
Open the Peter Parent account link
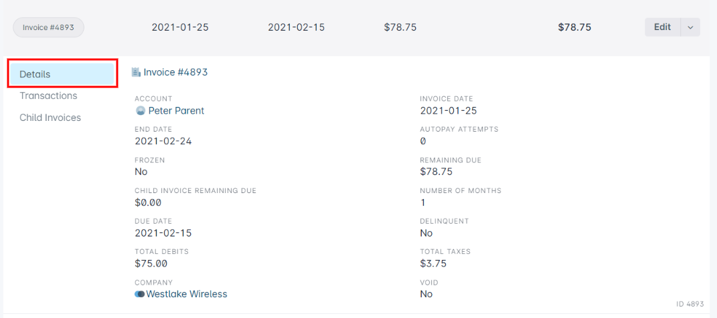coord(176,110)
